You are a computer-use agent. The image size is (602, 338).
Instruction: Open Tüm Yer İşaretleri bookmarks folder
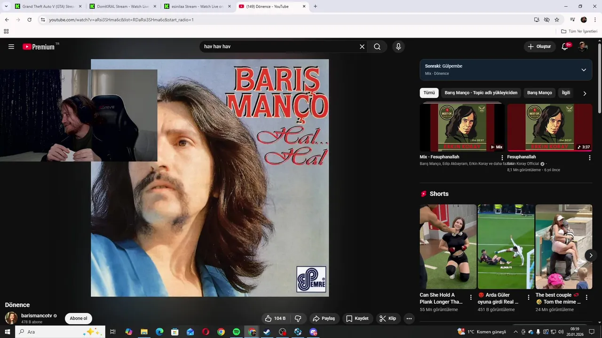click(579, 31)
